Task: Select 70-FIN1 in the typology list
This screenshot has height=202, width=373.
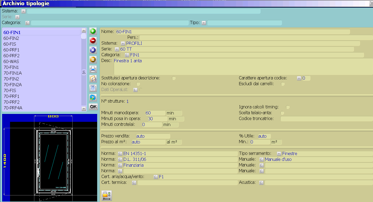Action: click(41, 67)
